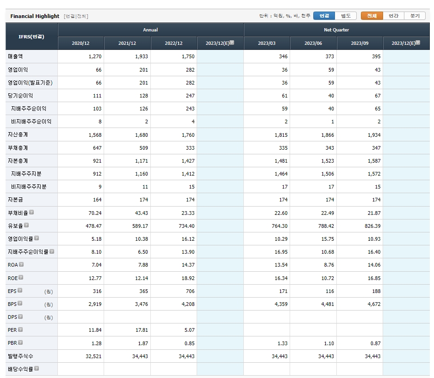Click Net Quarter 2023/12(E) help icon
Screen dimensions: 434x378
[418, 43]
